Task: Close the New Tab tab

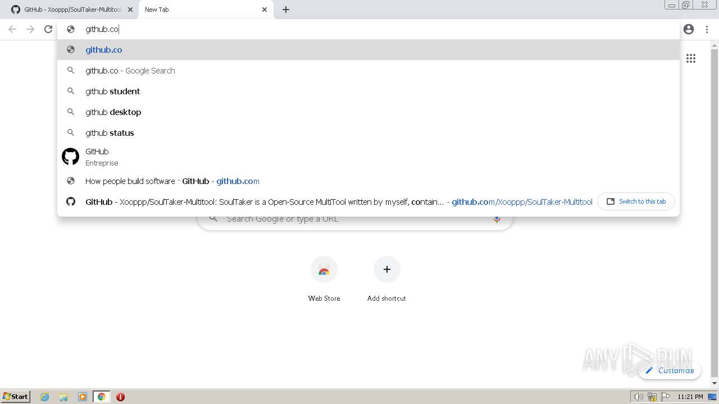Action: [x=265, y=10]
